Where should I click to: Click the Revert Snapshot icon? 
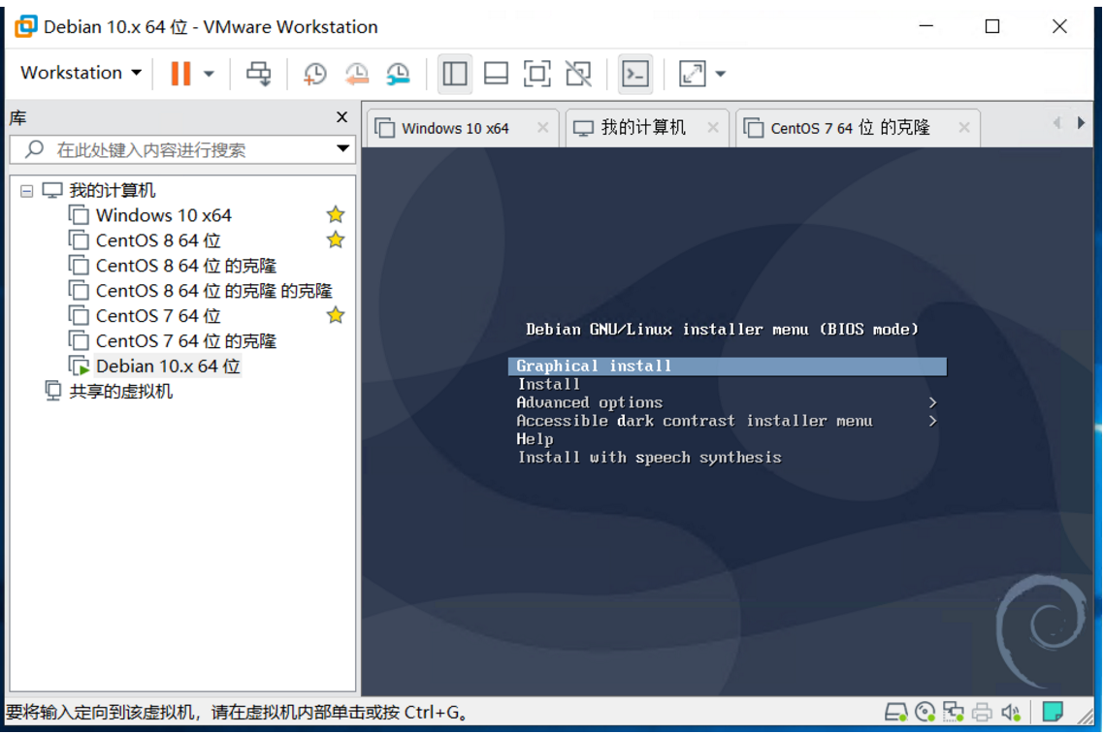(357, 74)
